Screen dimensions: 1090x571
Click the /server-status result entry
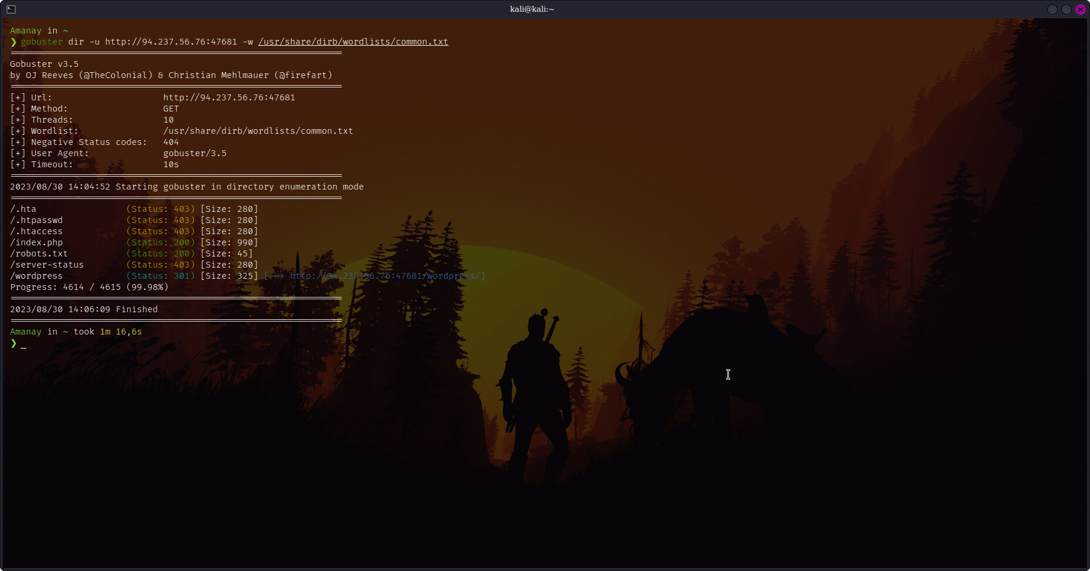pyautogui.click(x=47, y=265)
